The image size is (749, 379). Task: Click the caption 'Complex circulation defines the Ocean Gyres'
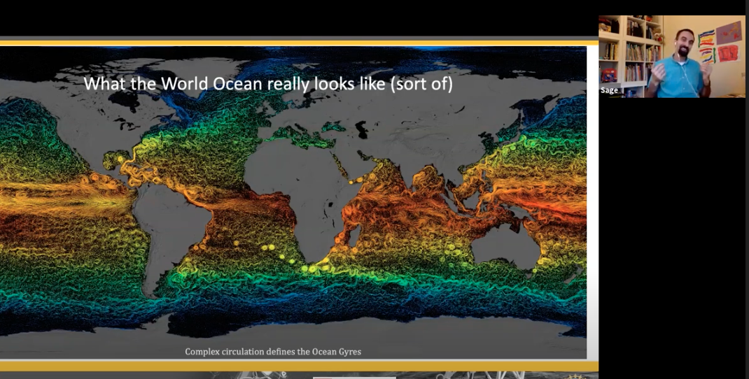click(273, 352)
